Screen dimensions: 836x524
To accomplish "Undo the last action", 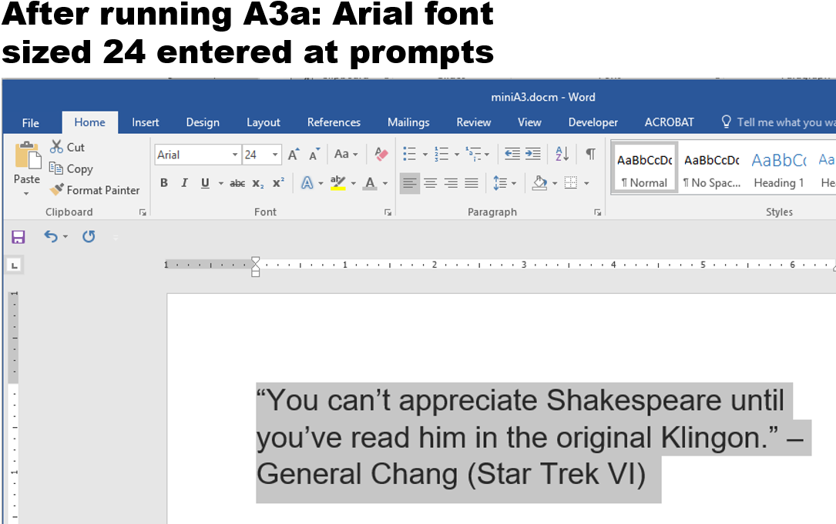I will point(51,236).
